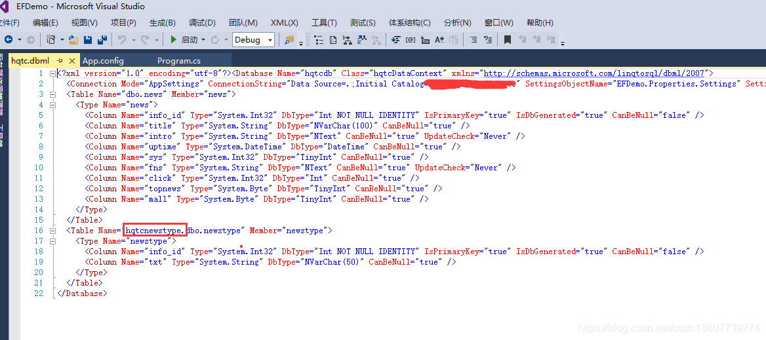Open the schemas.microsoft.com dbml link
The height and width of the screenshot is (340, 766).
[x=594, y=73]
